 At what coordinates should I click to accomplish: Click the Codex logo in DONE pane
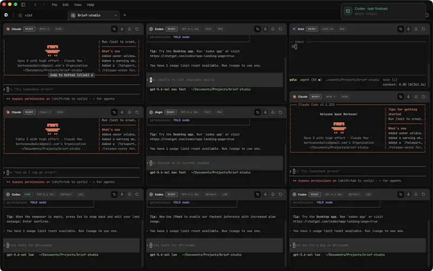(8, 194)
